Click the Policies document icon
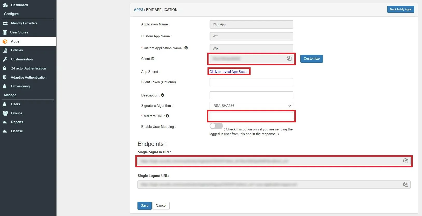Viewport: 422px width, 216px height. pyautogui.click(x=5, y=50)
